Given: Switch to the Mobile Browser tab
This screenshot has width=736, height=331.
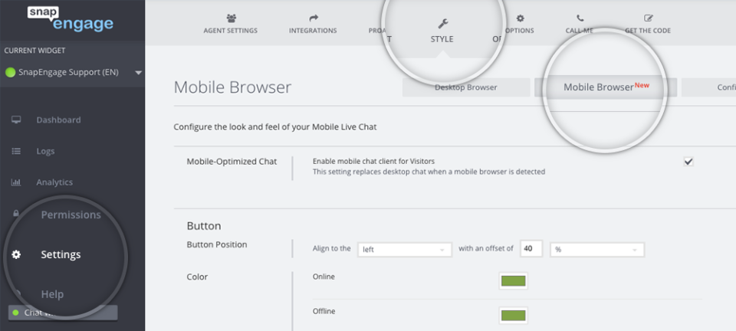Looking at the screenshot, I should (606, 87).
